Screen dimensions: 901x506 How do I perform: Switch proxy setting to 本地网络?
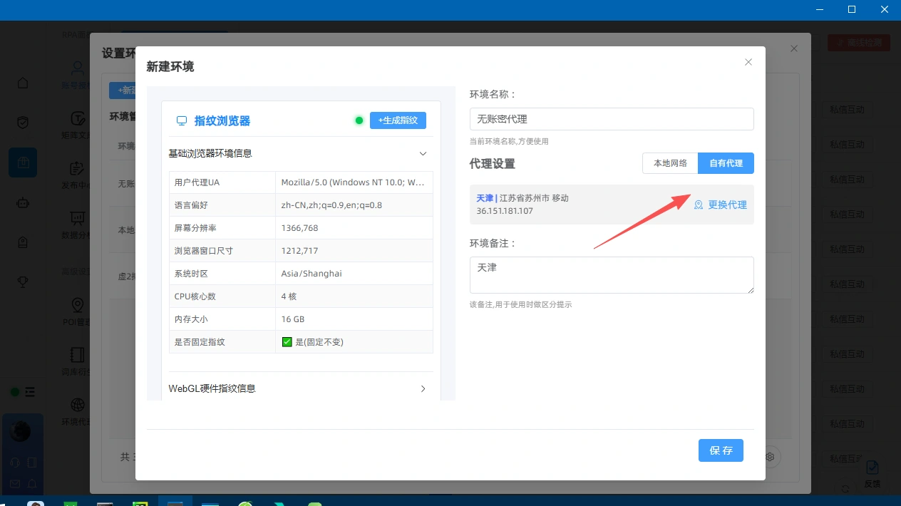click(x=670, y=163)
